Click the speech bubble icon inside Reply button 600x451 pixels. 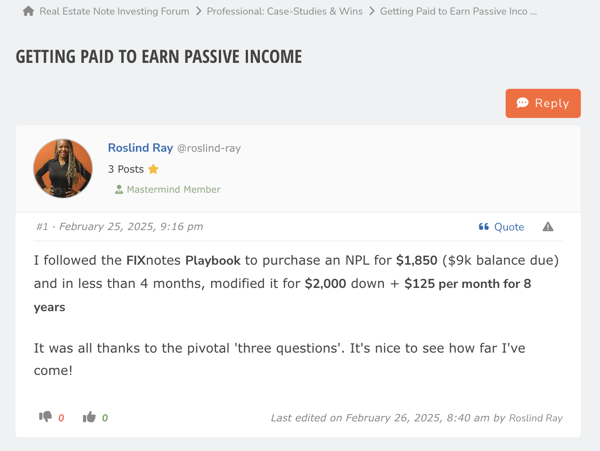click(523, 103)
